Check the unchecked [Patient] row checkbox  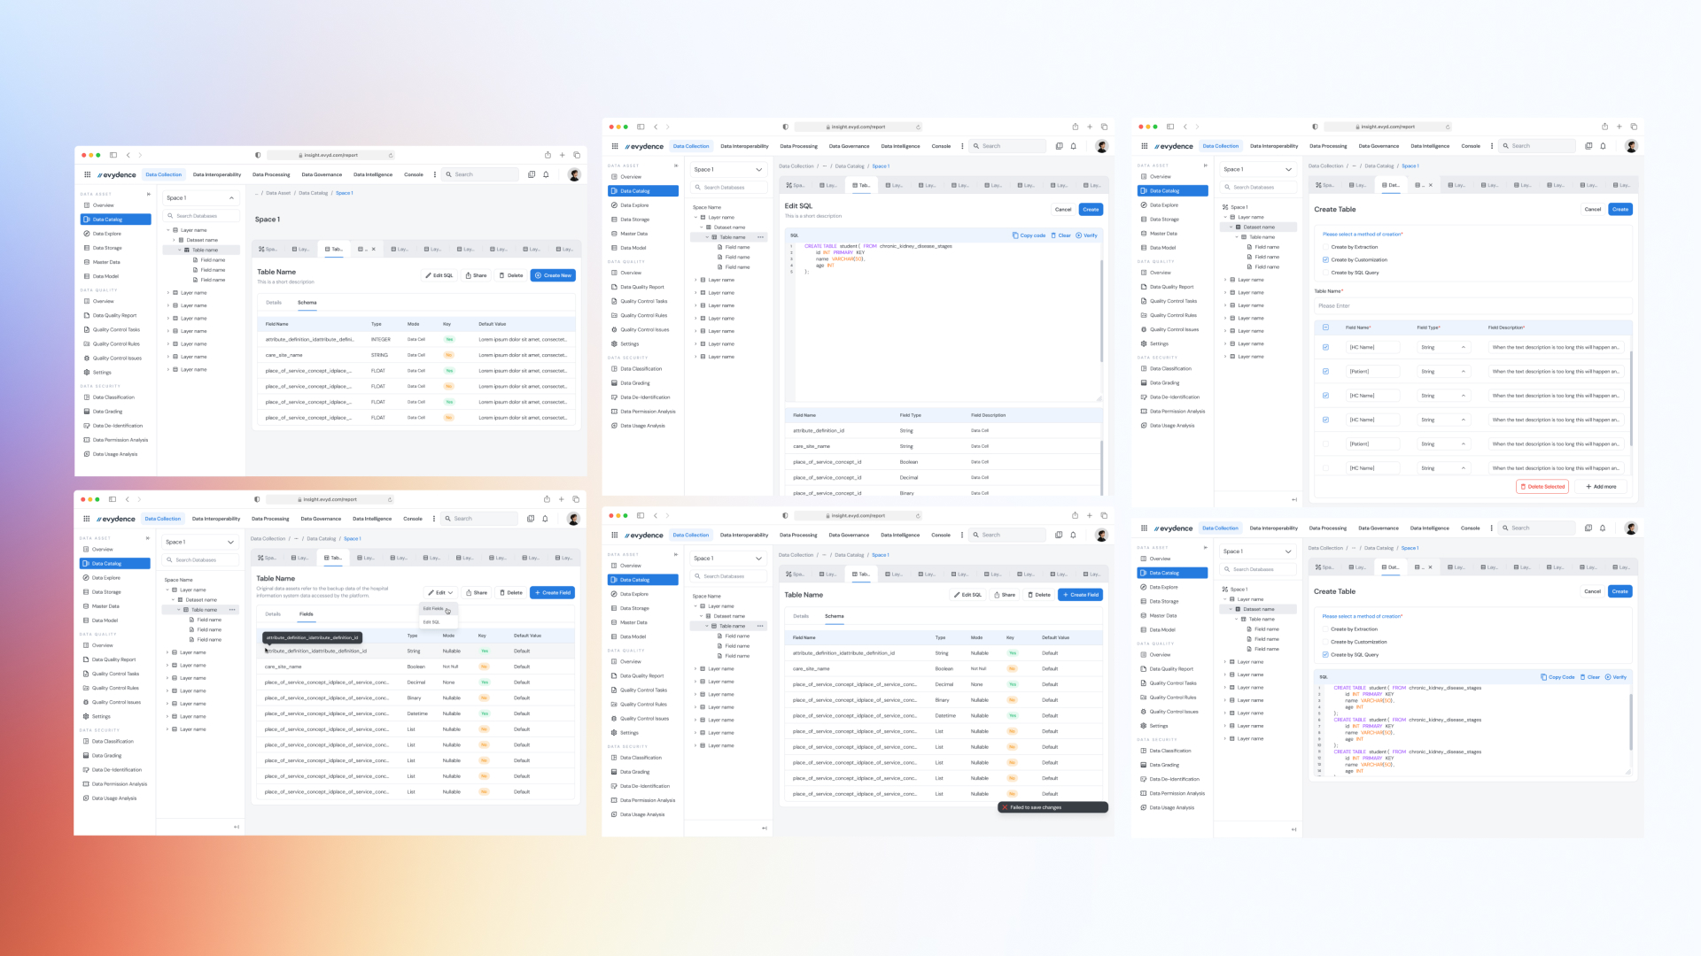point(1325,443)
